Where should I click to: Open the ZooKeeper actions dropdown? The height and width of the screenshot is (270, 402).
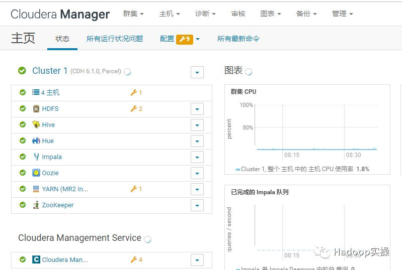pos(197,205)
